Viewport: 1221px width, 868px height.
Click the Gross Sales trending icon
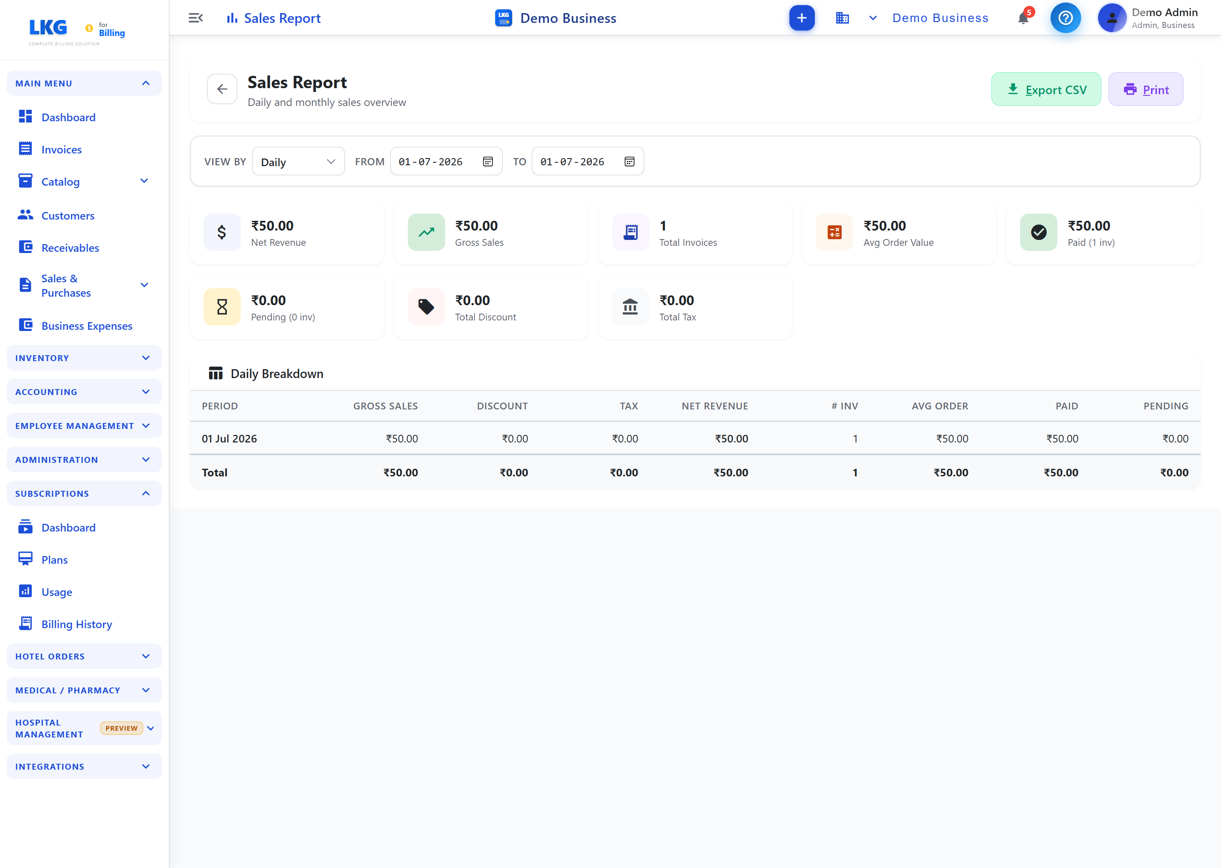pos(426,233)
